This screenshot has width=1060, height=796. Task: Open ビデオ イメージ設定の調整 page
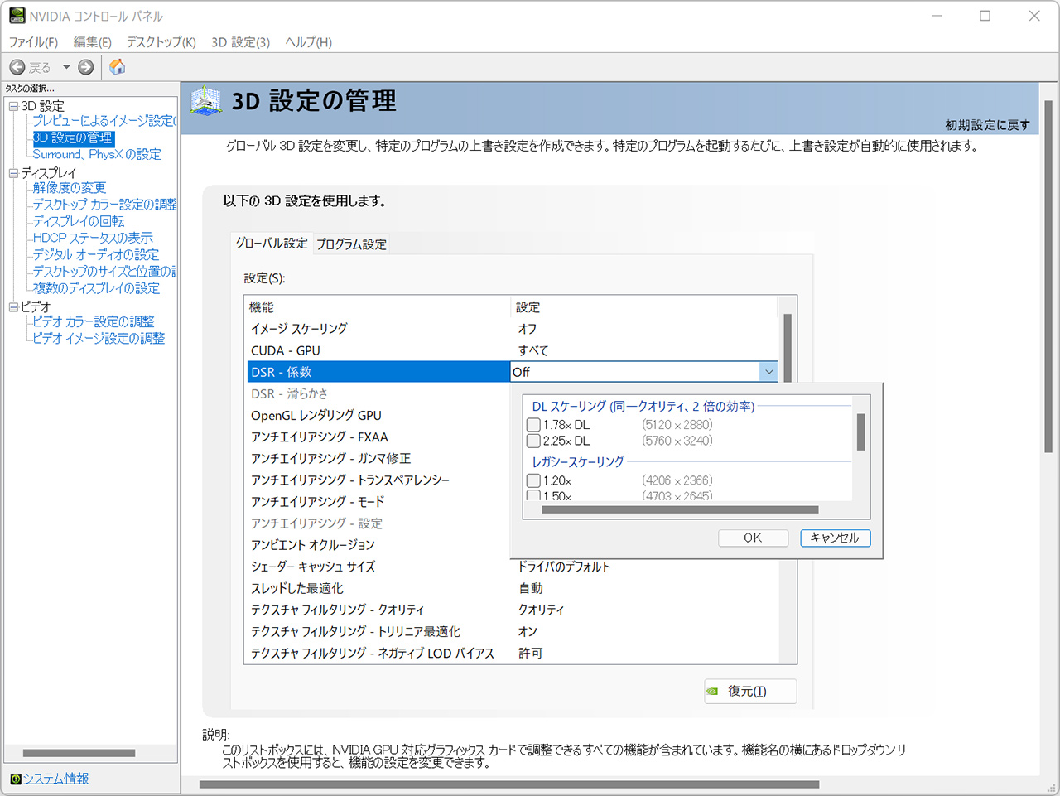[99, 338]
